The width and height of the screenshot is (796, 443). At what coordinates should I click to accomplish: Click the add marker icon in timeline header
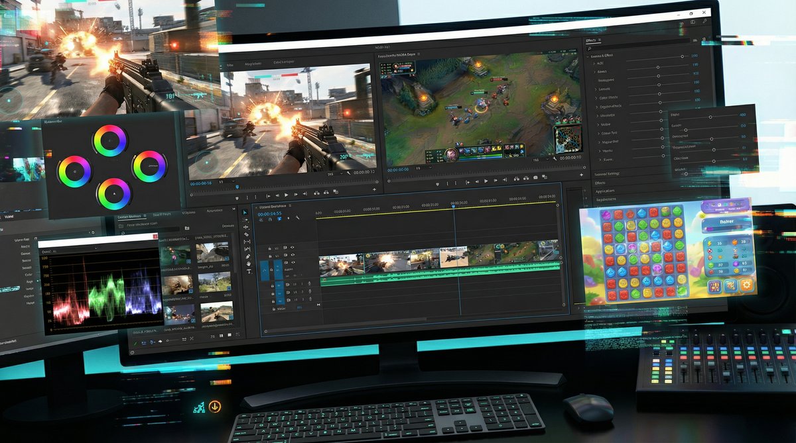[289, 219]
